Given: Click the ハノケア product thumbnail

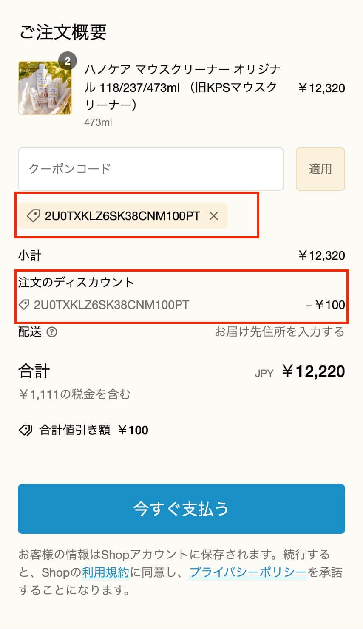Looking at the screenshot, I should (45, 88).
